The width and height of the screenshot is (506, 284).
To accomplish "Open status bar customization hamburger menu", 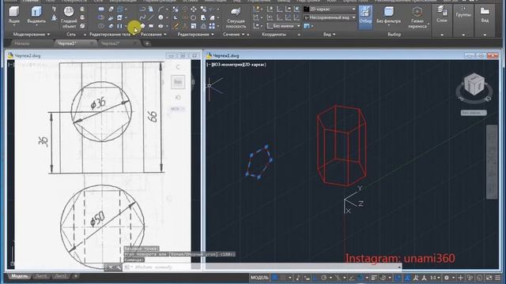I will (x=498, y=277).
